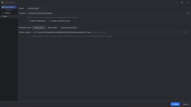This screenshot has height=107, width=191.
Task: Click the PyCharm logo in title bar
Action: point(2,2)
